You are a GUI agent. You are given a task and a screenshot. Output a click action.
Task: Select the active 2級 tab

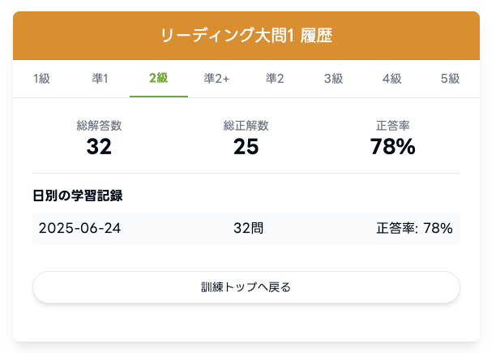coord(159,79)
